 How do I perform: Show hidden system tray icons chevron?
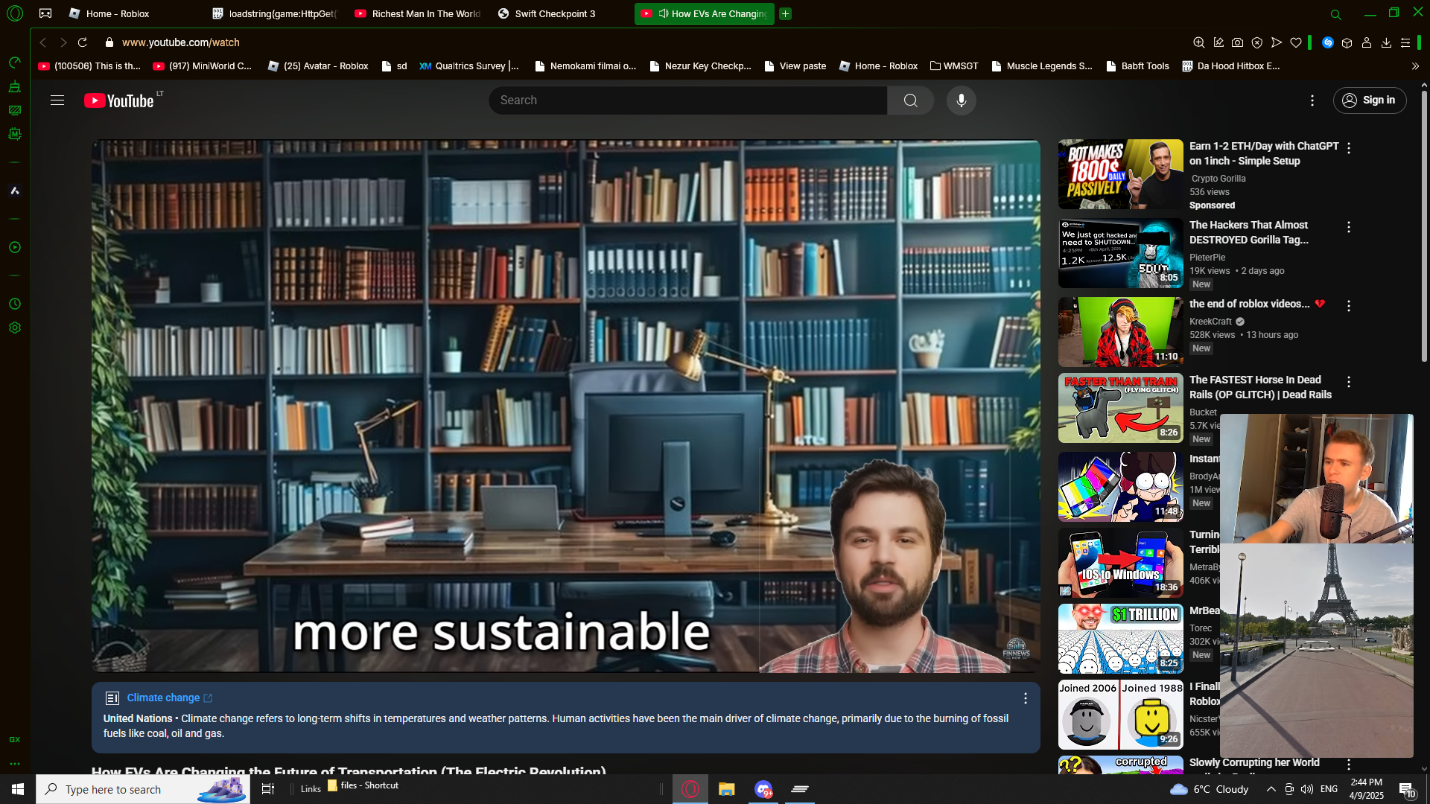(x=1271, y=789)
